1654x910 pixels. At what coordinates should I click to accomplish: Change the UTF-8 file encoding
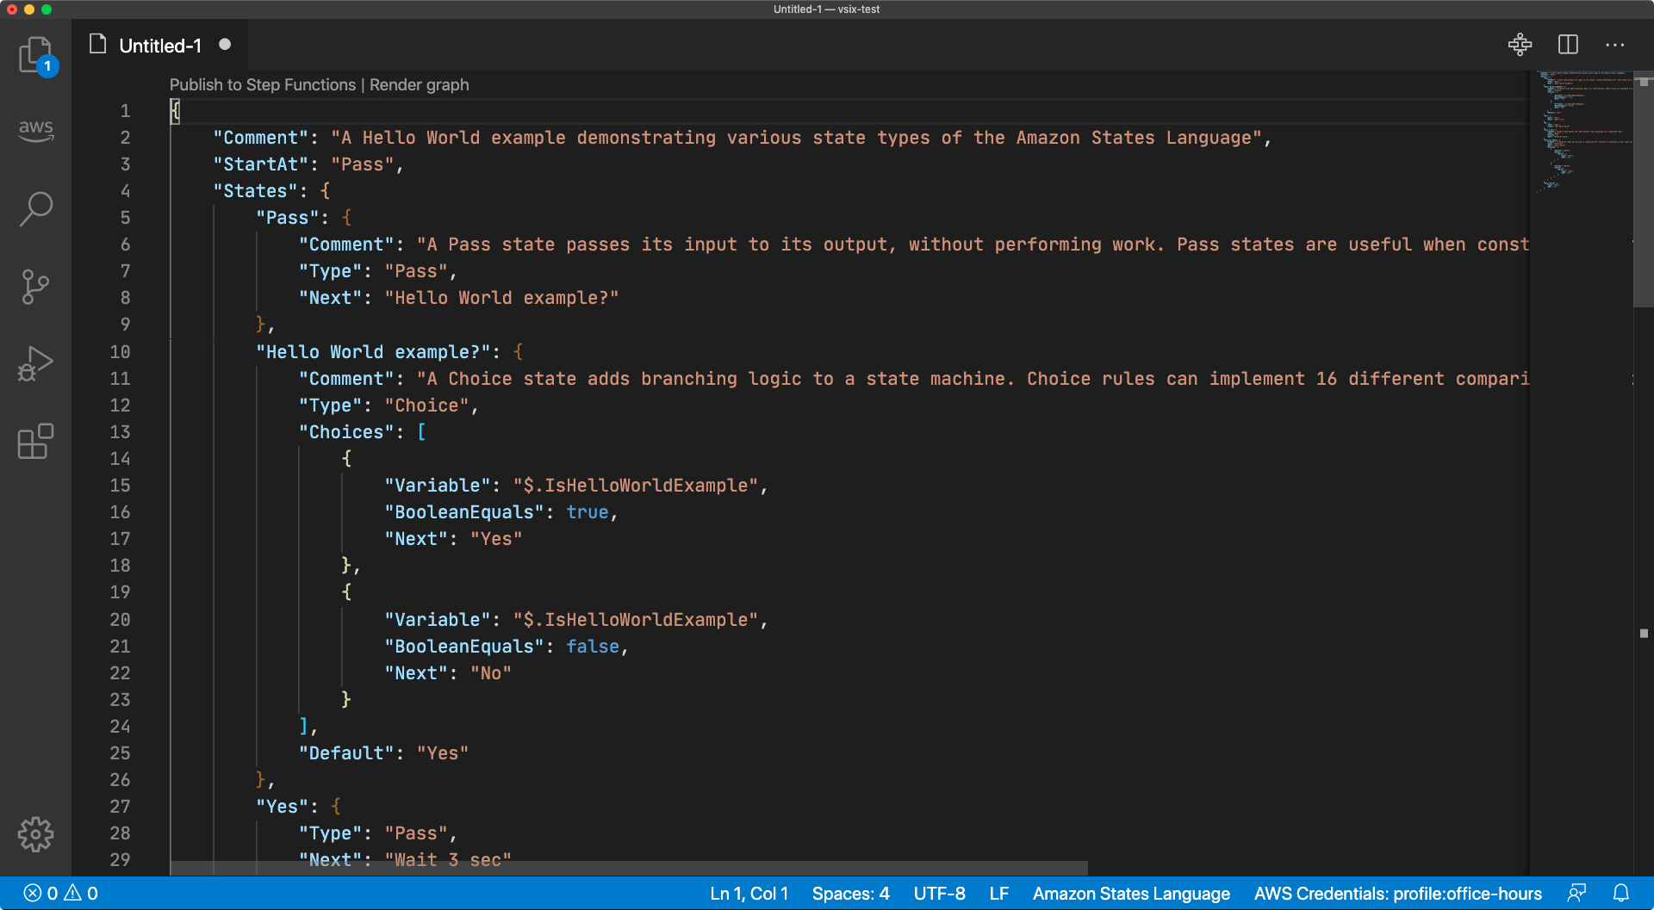click(939, 893)
